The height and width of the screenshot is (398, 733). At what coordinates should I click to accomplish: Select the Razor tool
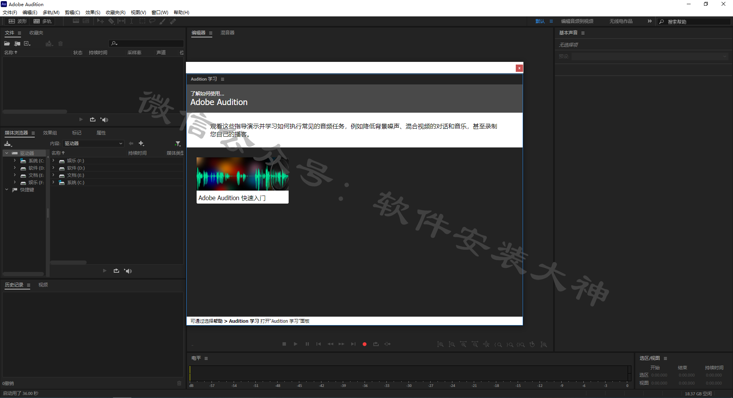click(111, 21)
